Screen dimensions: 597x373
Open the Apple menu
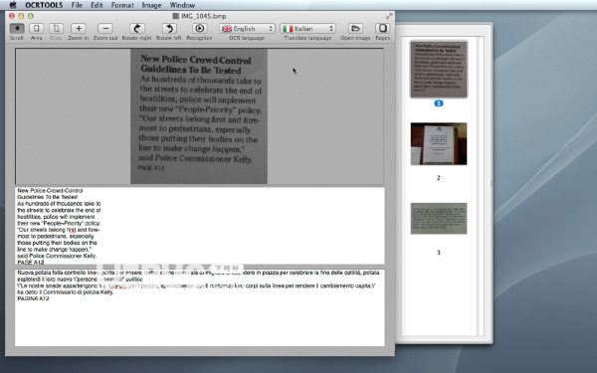click(x=13, y=5)
